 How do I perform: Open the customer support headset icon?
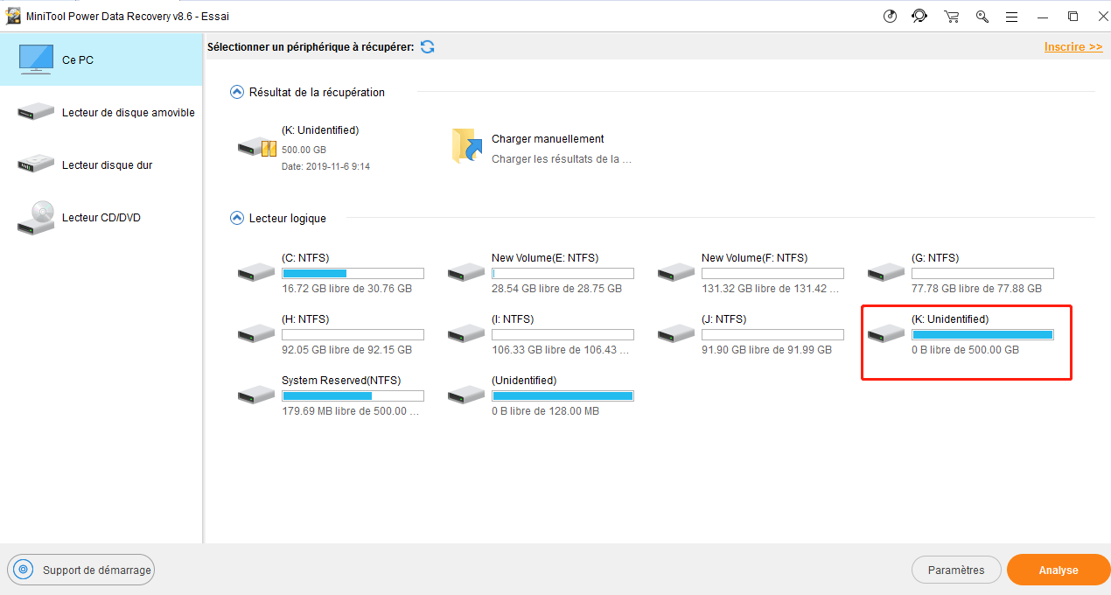919,16
